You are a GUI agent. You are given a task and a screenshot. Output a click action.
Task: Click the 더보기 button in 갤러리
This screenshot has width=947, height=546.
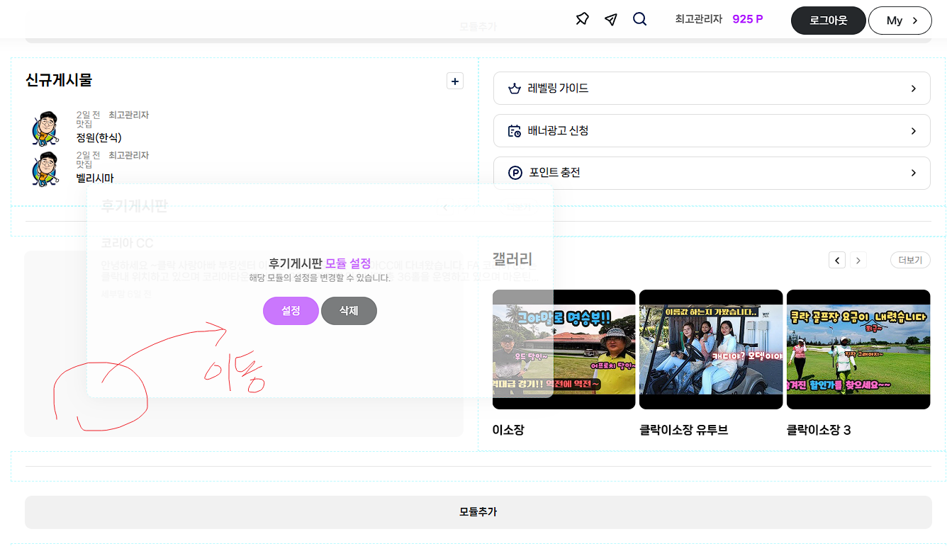tap(911, 261)
